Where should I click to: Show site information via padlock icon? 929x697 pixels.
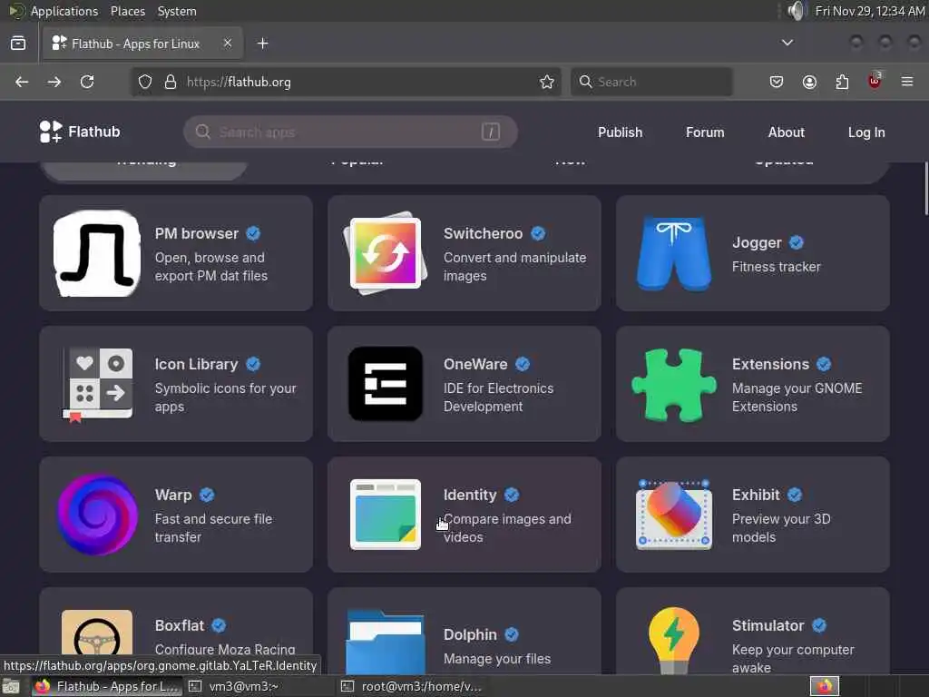pyautogui.click(x=171, y=82)
